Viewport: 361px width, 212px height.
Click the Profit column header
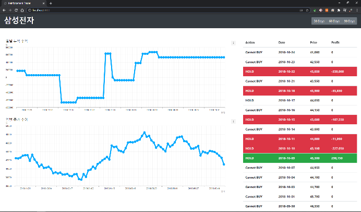click(x=335, y=42)
